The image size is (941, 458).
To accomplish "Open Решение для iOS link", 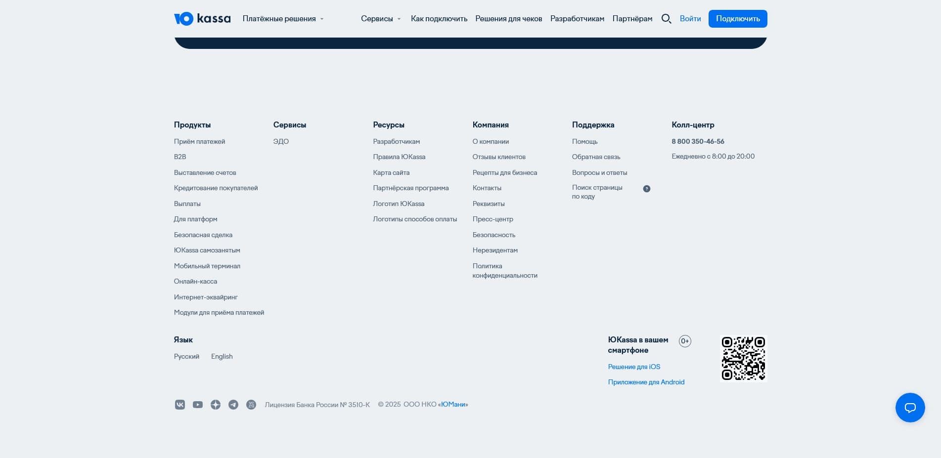I will click(x=634, y=367).
